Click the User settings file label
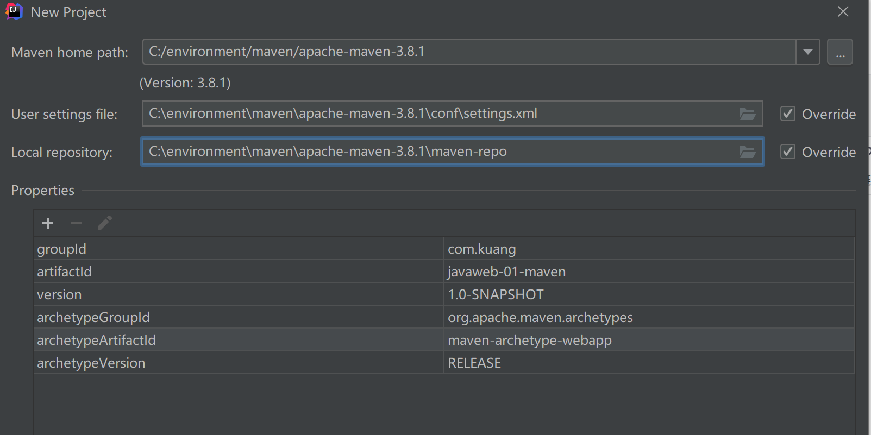 click(x=64, y=114)
